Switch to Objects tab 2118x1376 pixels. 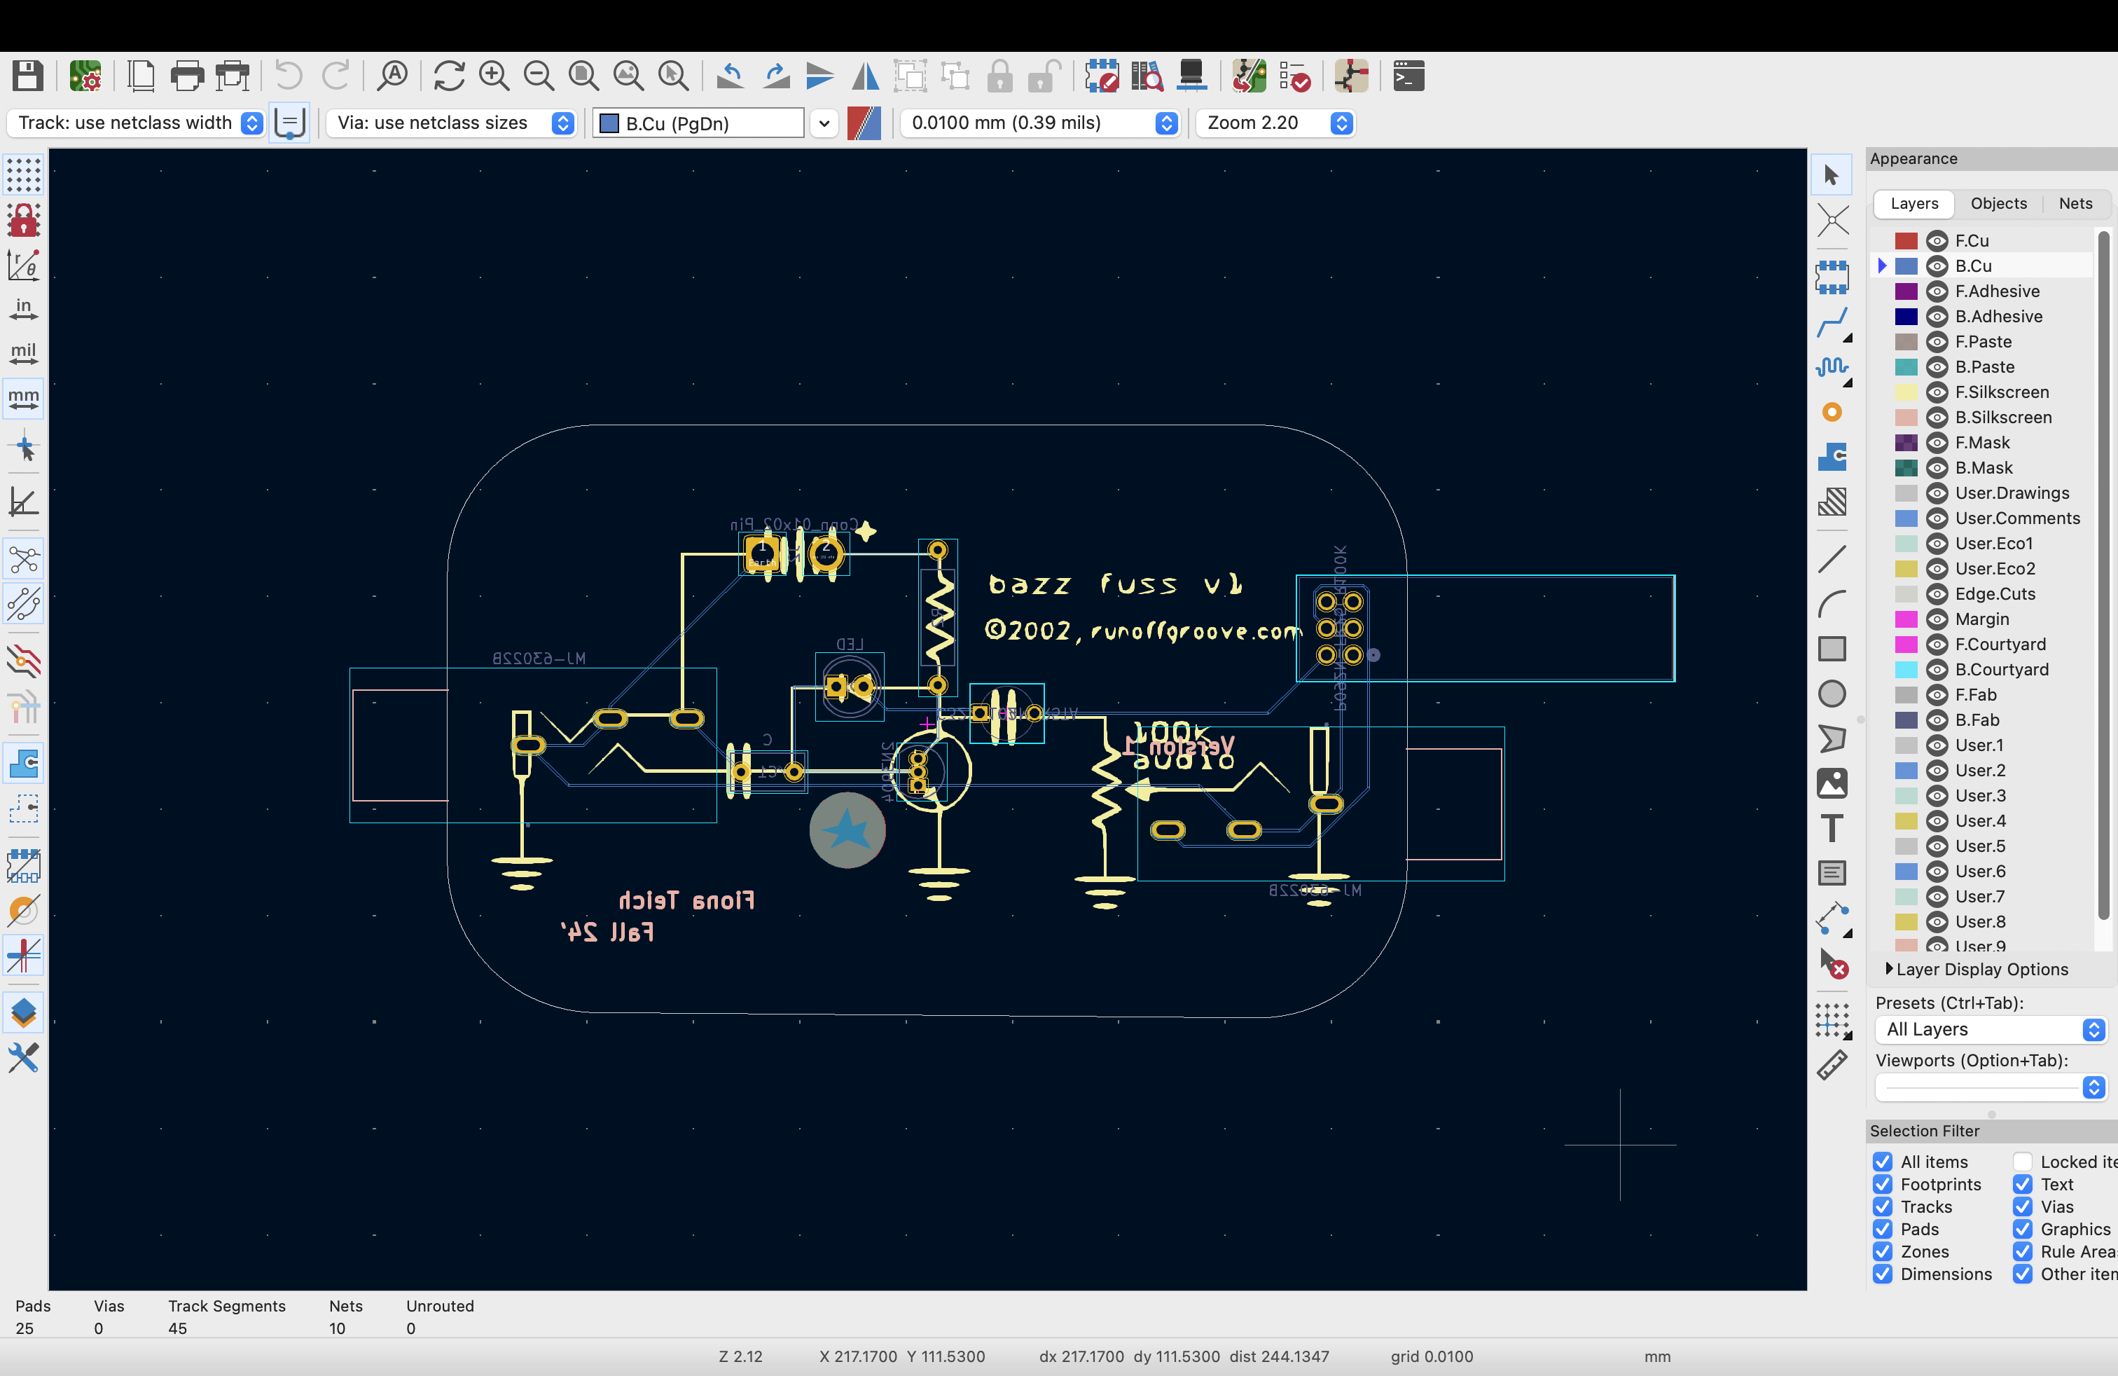click(1998, 204)
